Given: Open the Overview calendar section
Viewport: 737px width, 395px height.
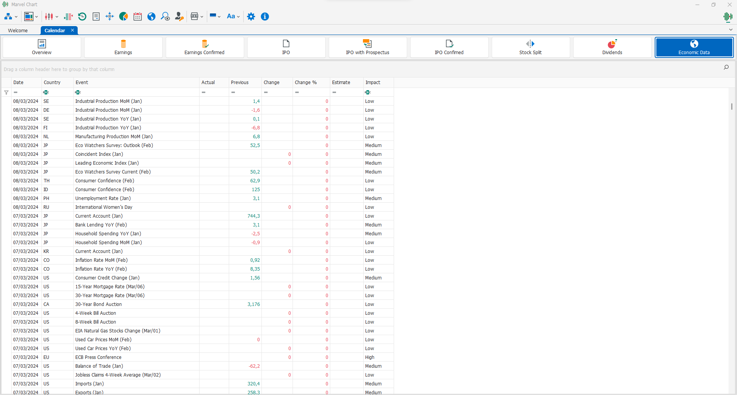Looking at the screenshot, I should 42,48.
